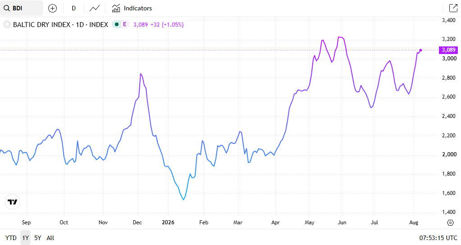Click the Dec label on time axis
Viewport: 461px width, 245px height.
[x=137, y=222]
